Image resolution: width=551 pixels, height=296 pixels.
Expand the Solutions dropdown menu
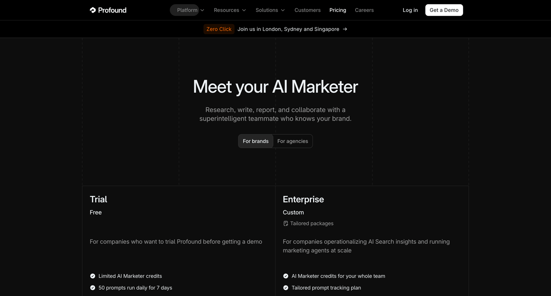tap(270, 10)
